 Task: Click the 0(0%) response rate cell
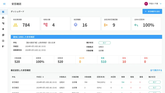(99, 88)
